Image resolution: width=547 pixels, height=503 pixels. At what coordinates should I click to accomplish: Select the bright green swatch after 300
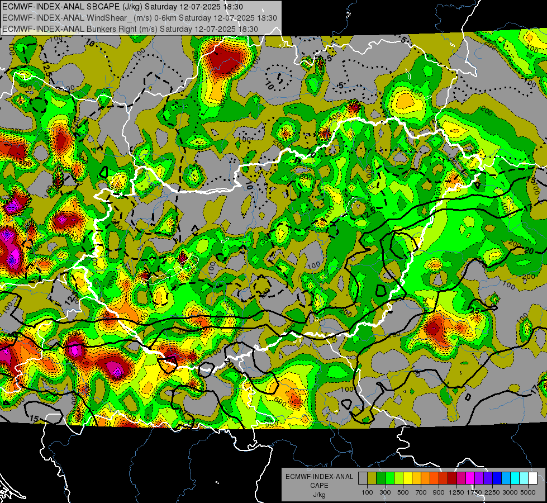point(389,478)
